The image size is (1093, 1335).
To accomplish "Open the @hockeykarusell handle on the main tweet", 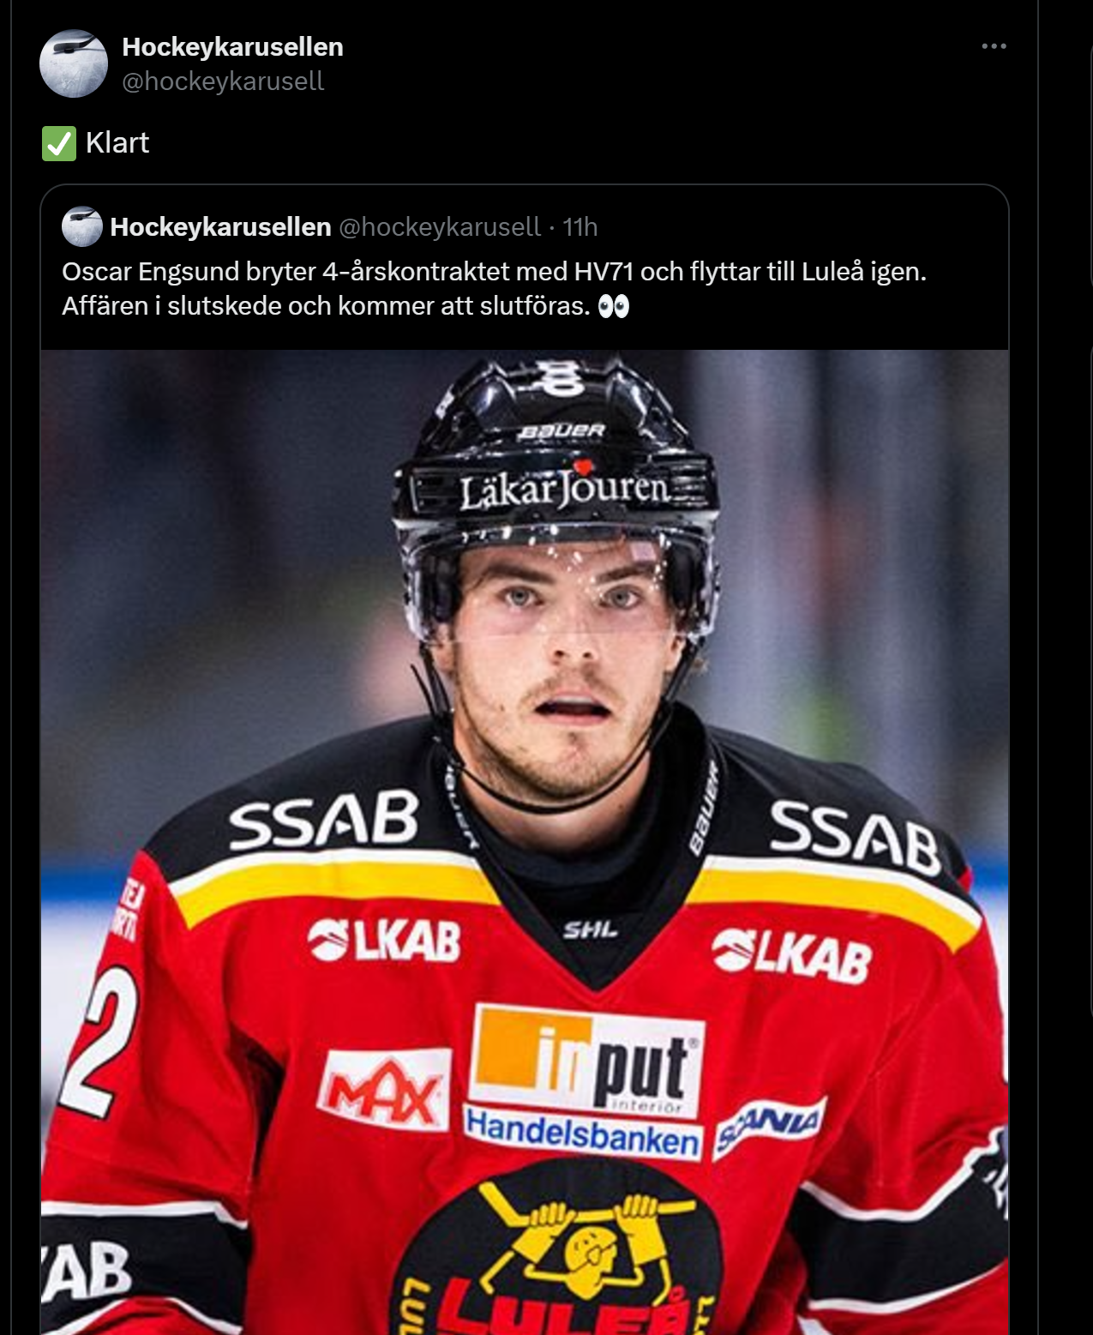I will point(223,81).
